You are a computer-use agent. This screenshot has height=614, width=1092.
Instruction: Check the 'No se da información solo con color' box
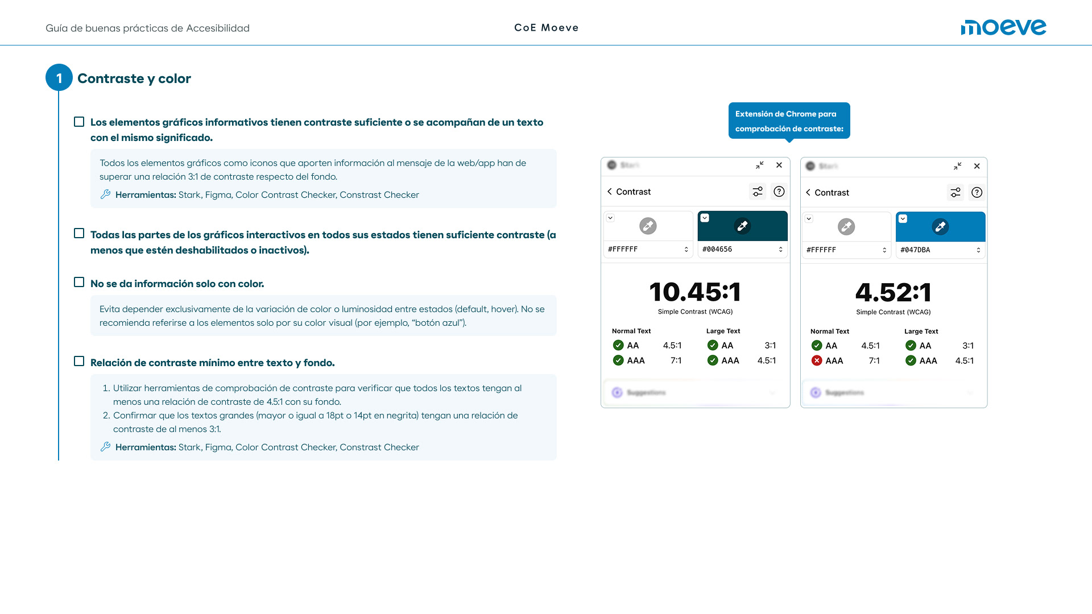tap(79, 283)
